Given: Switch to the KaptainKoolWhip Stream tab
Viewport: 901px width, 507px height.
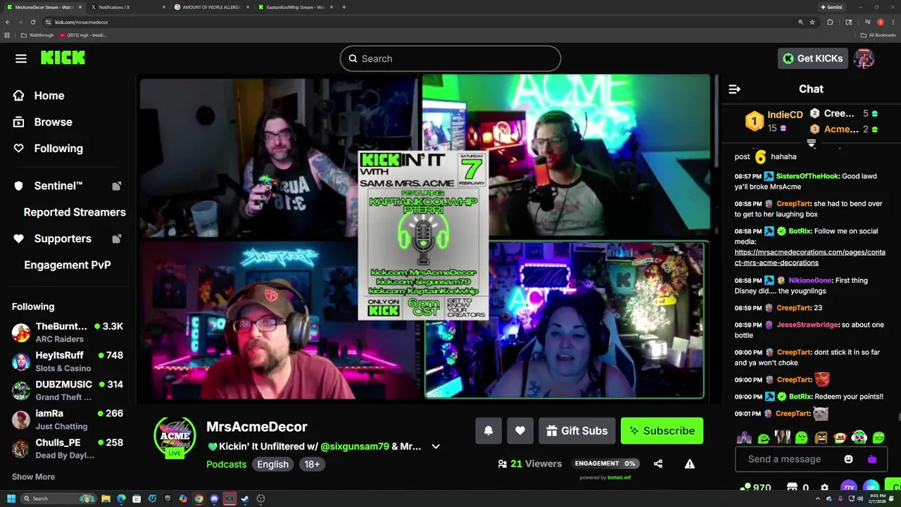Looking at the screenshot, I should pyautogui.click(x=296, y=7).
